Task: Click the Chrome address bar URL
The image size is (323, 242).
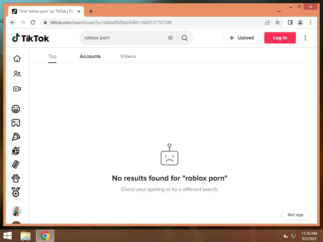Action: coord(111,22)
